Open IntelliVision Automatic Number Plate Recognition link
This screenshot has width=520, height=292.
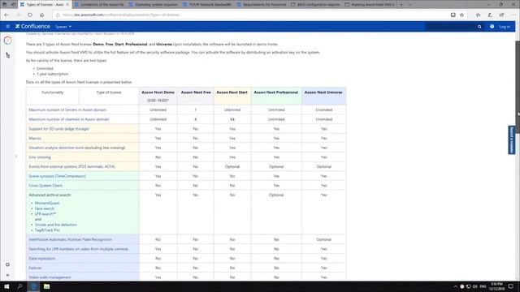[x=70, y=239]
